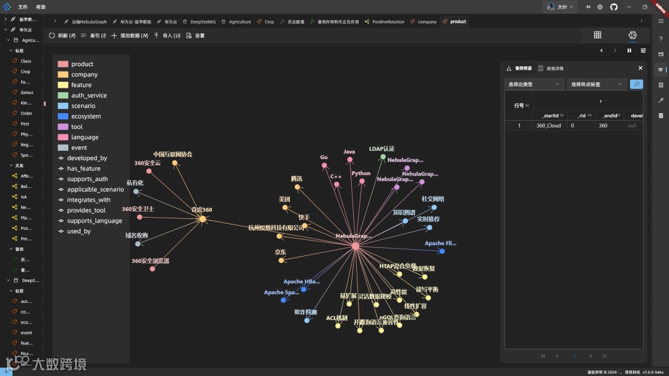
Task: Toggle the provides_tool edge legend
Action: pos(82,210)
